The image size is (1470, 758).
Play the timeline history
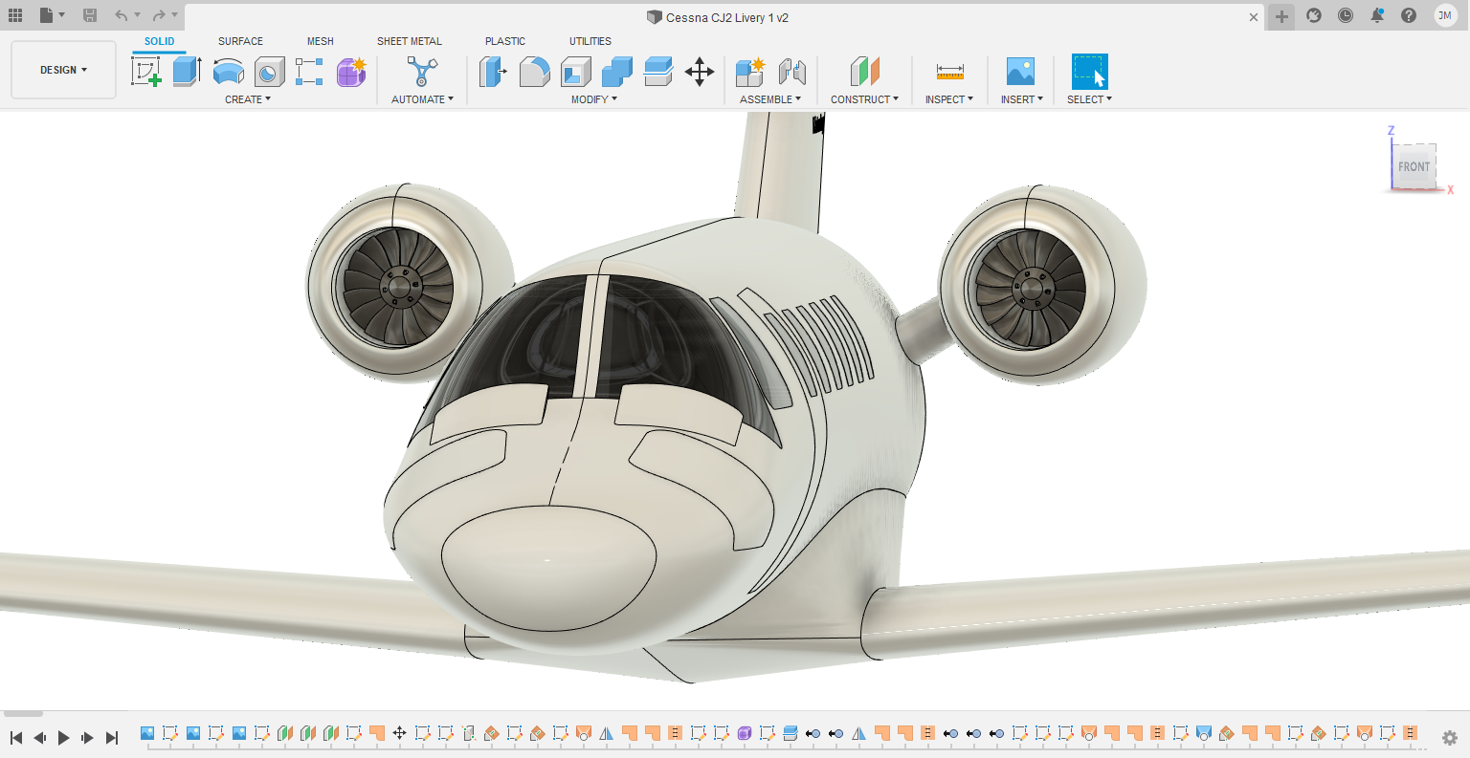click(64, 738)
